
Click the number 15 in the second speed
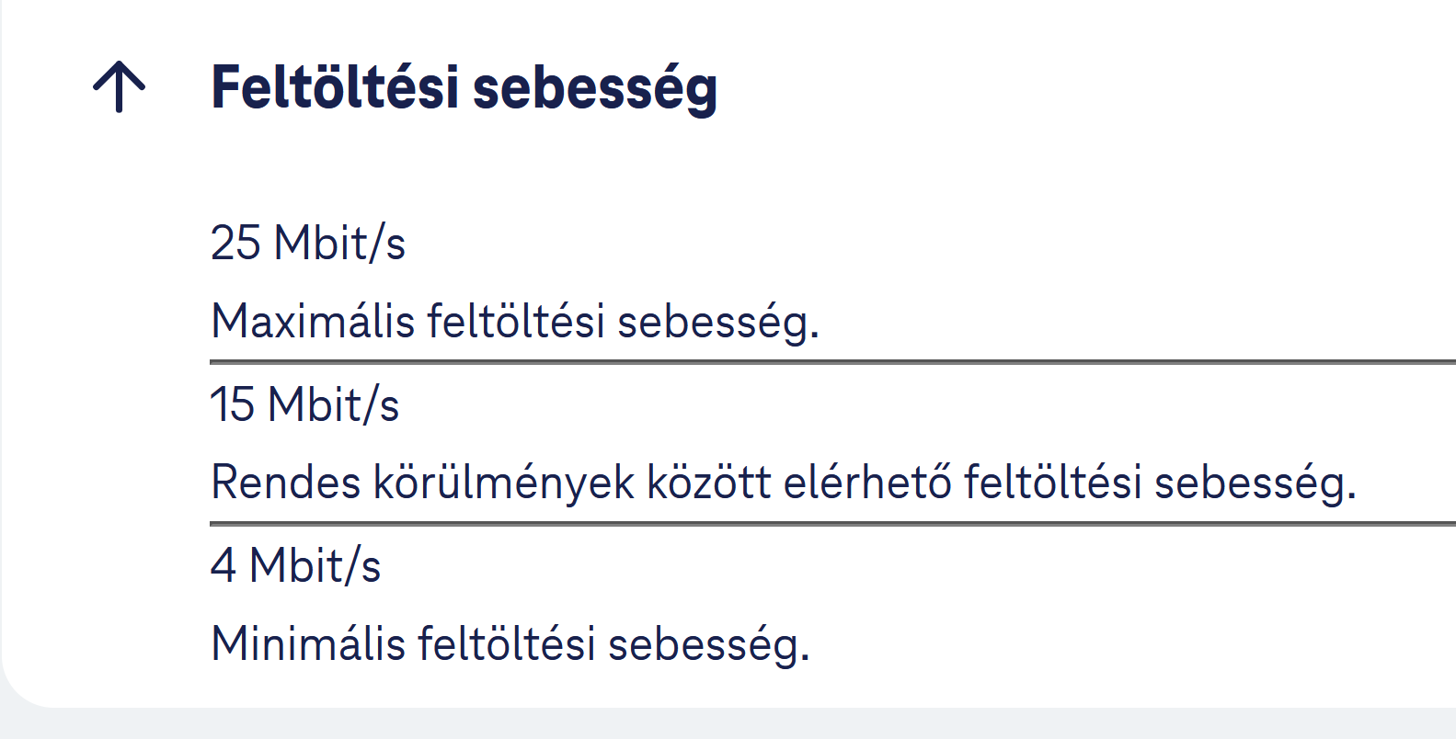tap(232, 405)
